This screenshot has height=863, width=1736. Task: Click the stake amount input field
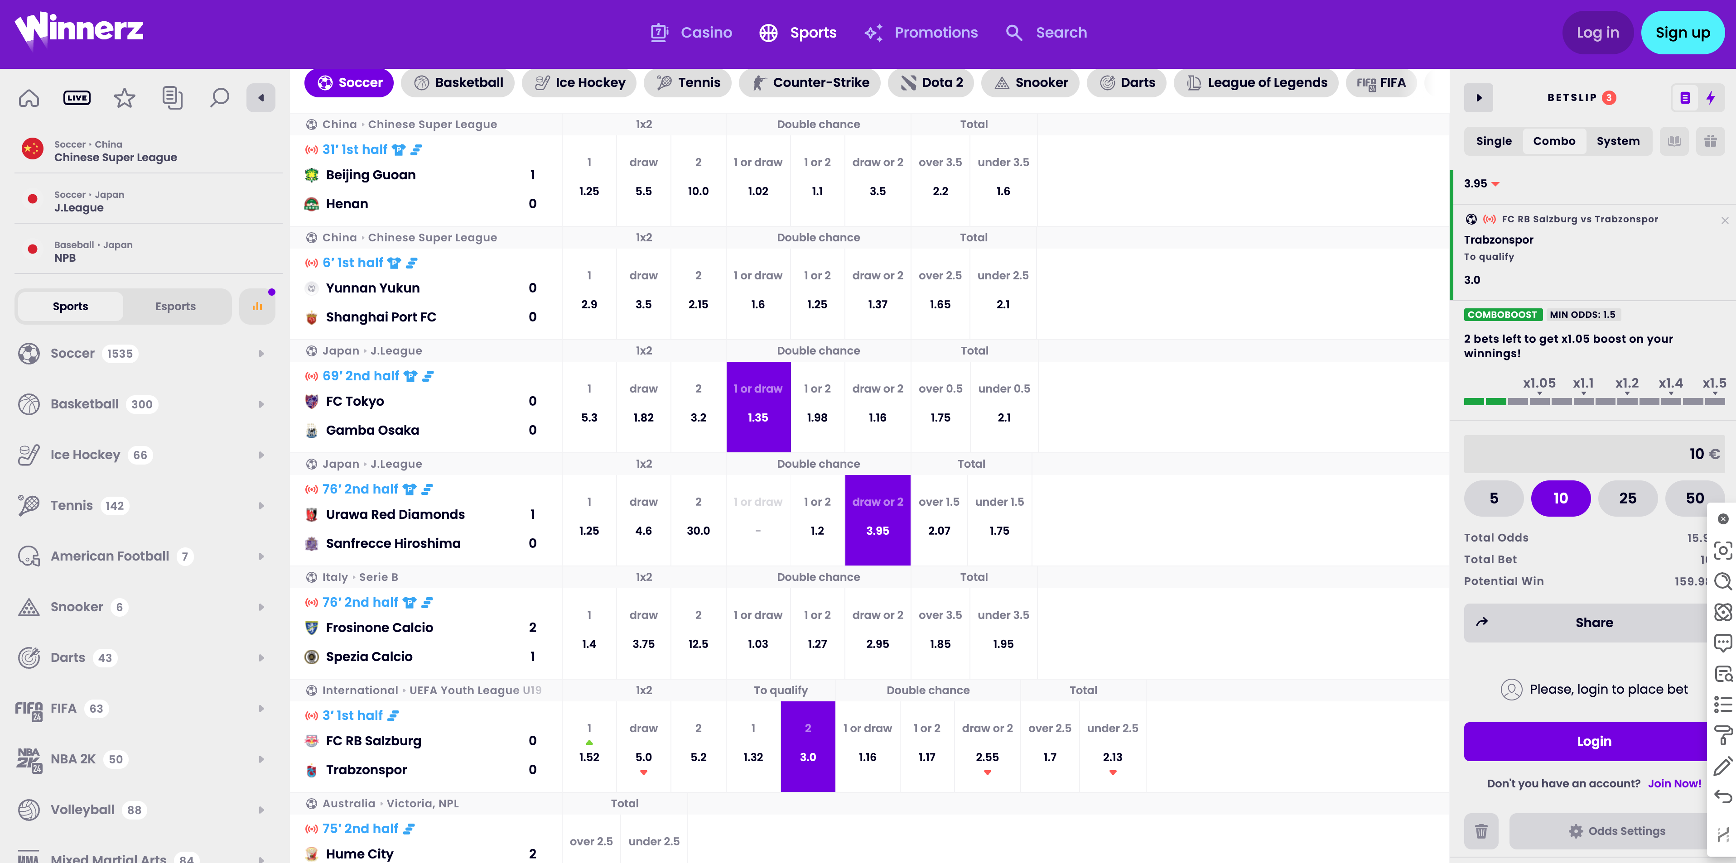coord(1594,454)
